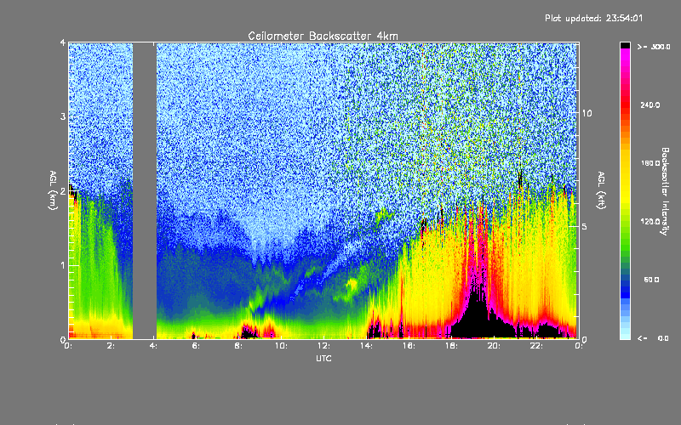Click the '14:' UTC tick label
This screenshot has width=681, height=425.
pyautogui.click(x=366, y=346)
